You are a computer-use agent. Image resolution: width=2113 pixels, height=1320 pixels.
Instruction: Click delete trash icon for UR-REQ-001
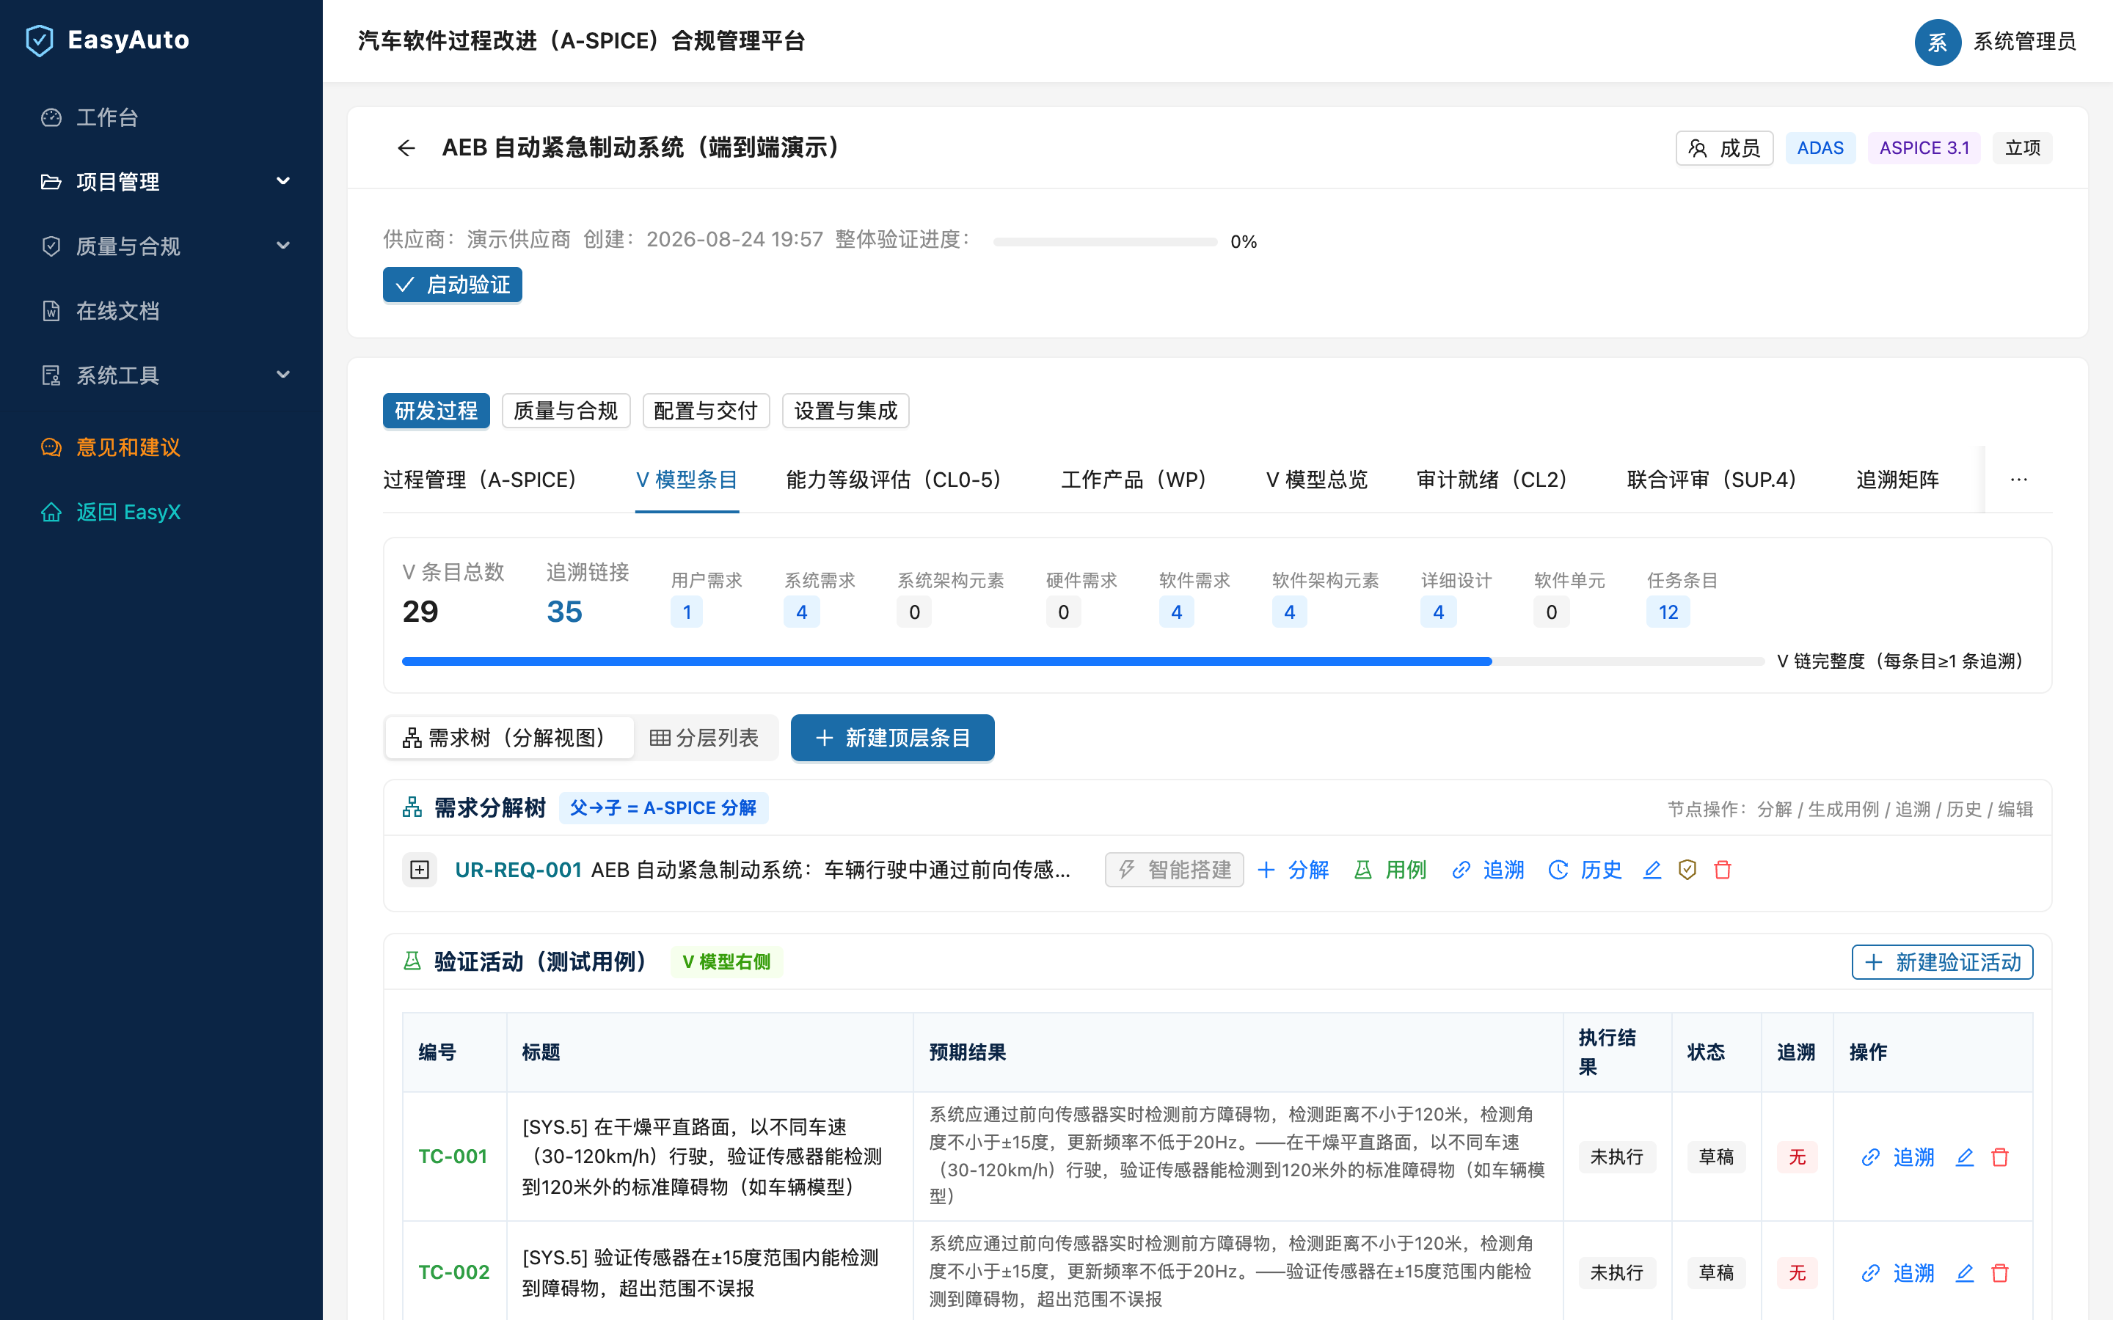(1723, 870)
